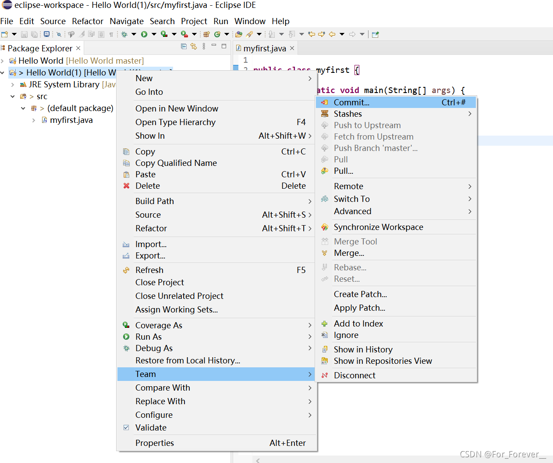
Task: Click the Debug bug toolbar icon
Action: click(124, 34)
